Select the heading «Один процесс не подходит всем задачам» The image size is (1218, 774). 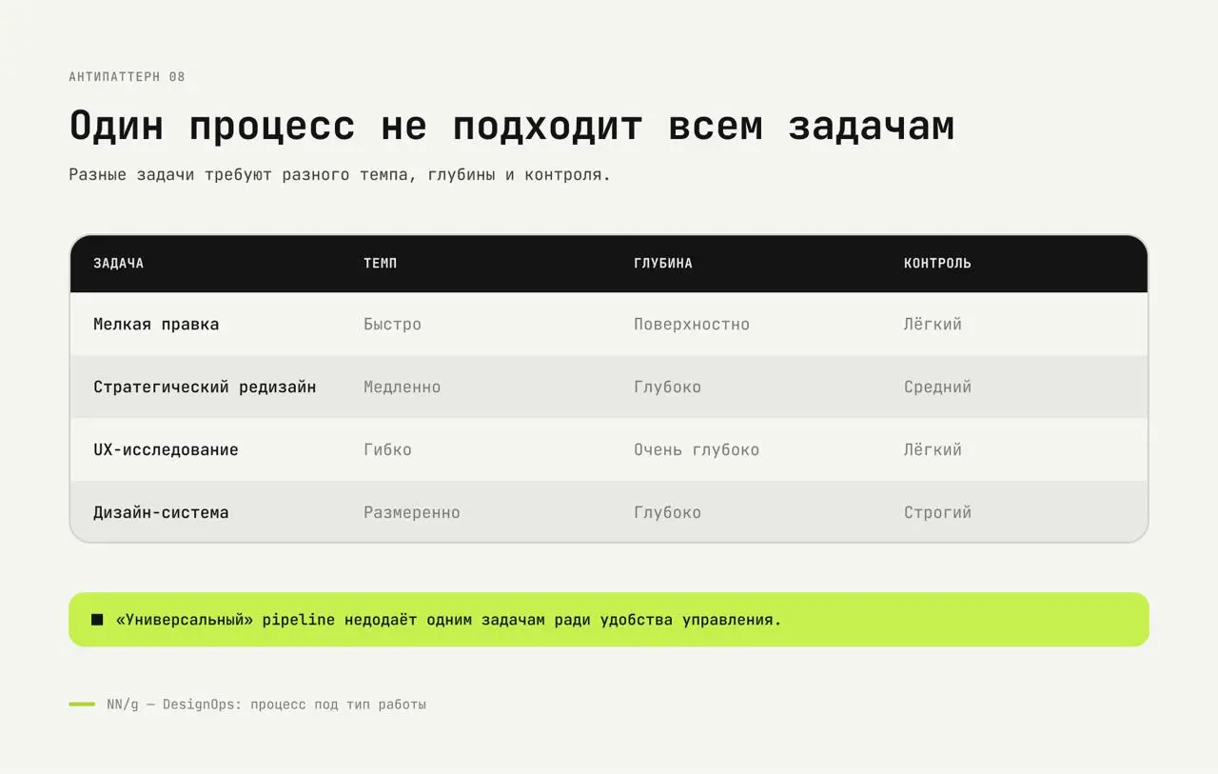point(512,127)
